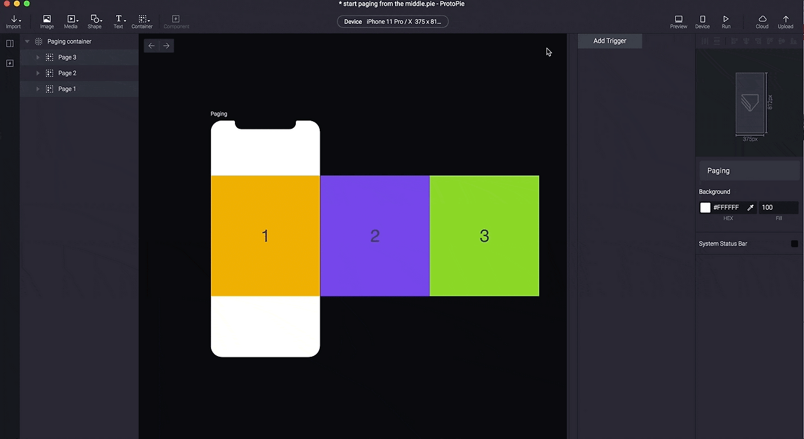Expand the Page 1 layer

pyautogui.click(x=38, y=89)
